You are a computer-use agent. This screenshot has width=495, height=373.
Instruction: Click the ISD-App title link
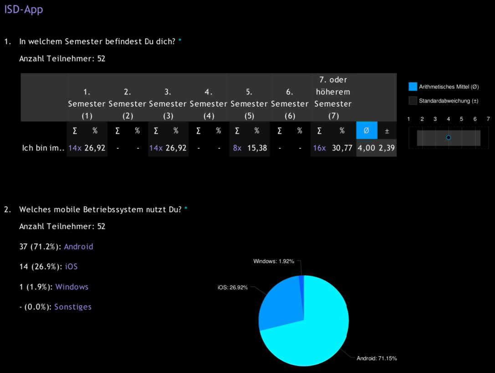pos(24,9)
